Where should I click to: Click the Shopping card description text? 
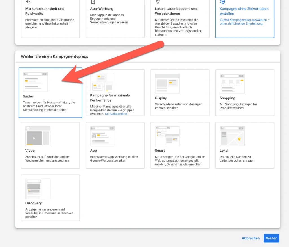(238, 106)
